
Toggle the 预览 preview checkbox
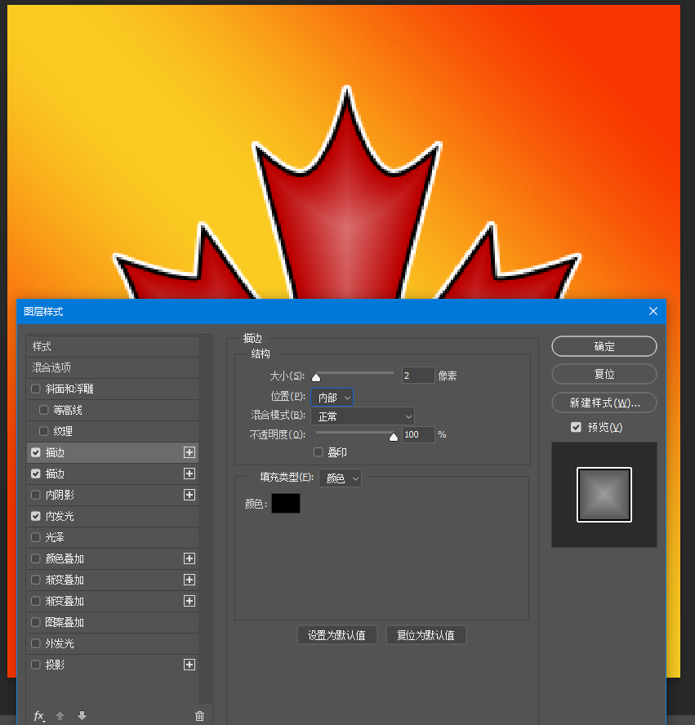(x=576, y=427)
